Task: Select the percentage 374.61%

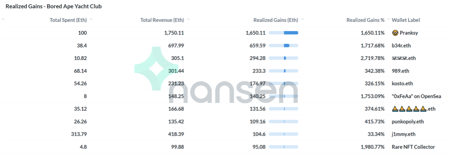Action: [x=375, y=109]
